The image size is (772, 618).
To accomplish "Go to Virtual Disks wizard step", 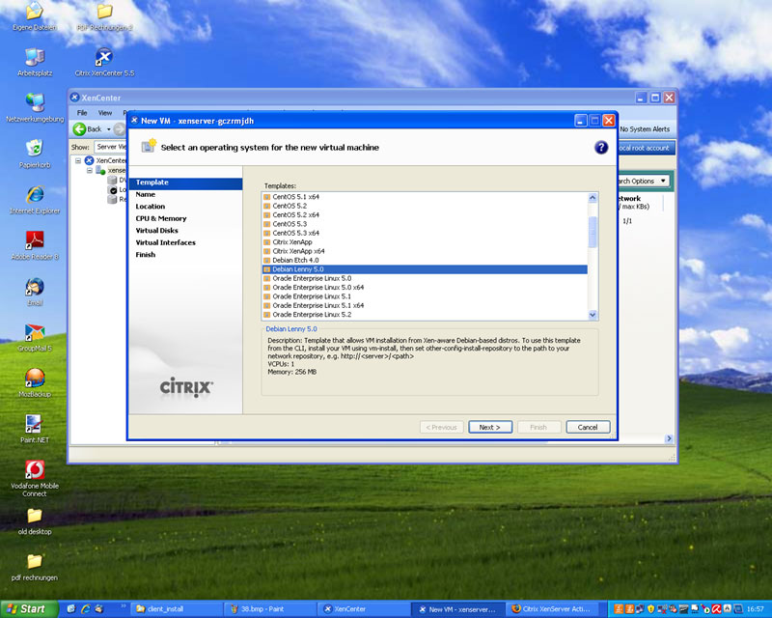I will point(185,231).
